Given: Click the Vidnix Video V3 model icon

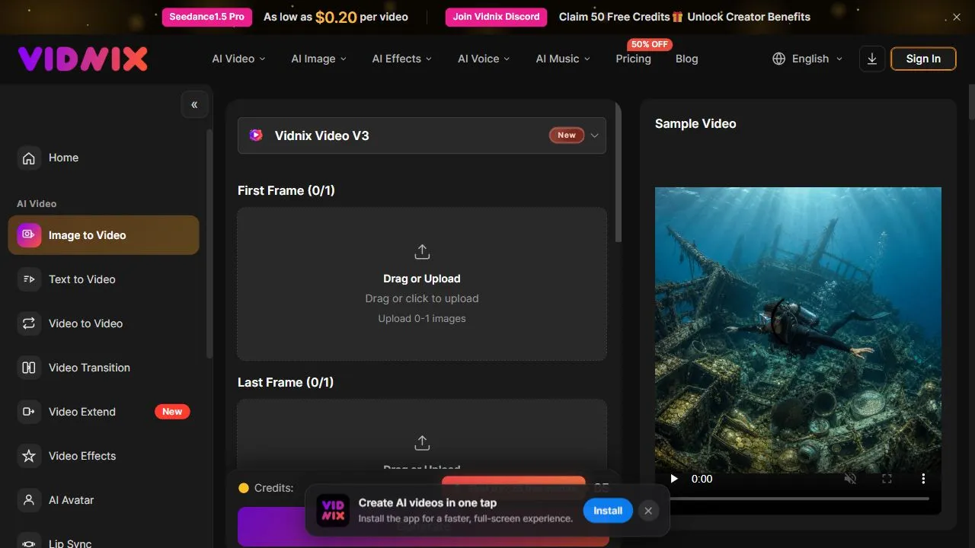Looking at the screenshot, I should 256,135.
